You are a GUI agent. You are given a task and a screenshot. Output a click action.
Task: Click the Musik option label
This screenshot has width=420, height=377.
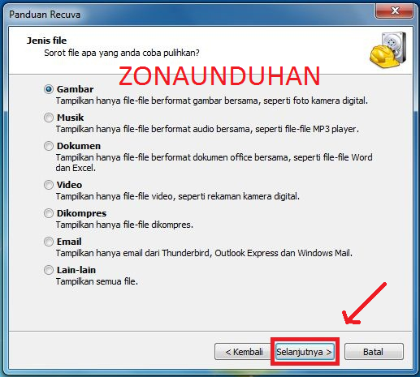pos(70,118)
